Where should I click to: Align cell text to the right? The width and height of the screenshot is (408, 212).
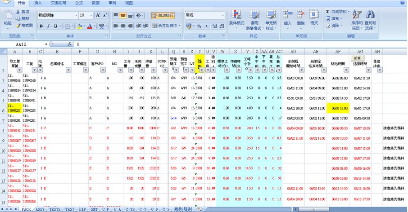click(130, 26)
